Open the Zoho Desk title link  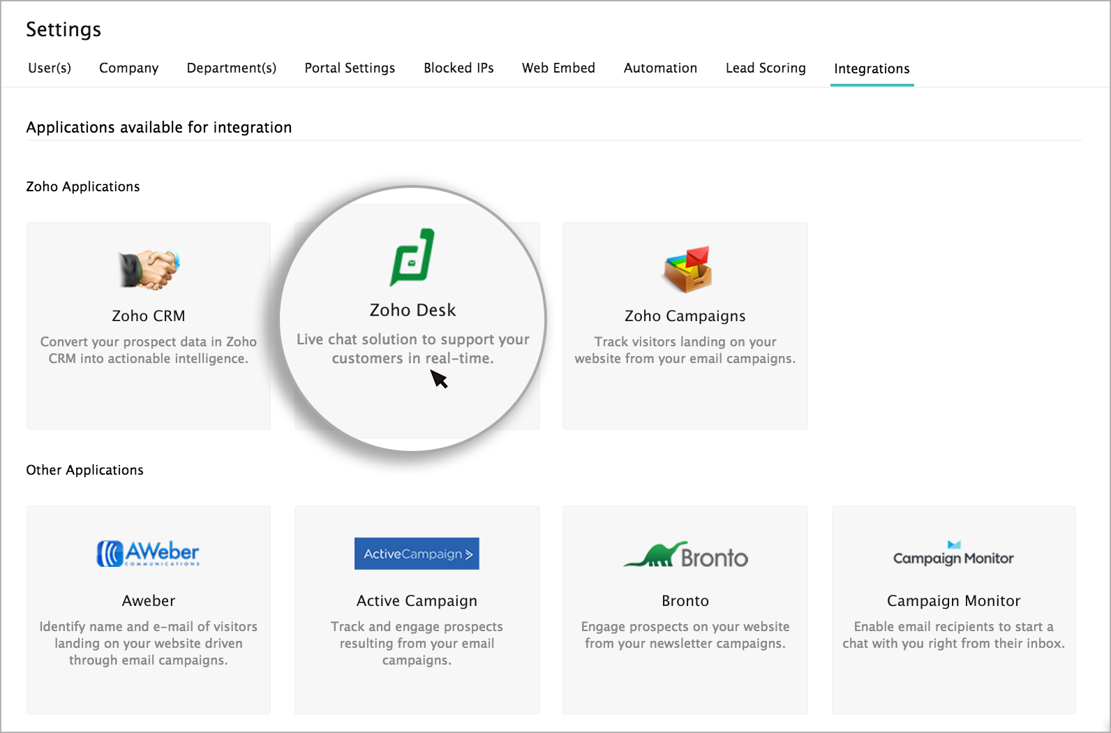pyautogui.click(x=412, y=310)
